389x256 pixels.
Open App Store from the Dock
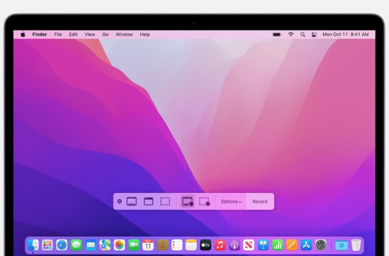point(306,245)
